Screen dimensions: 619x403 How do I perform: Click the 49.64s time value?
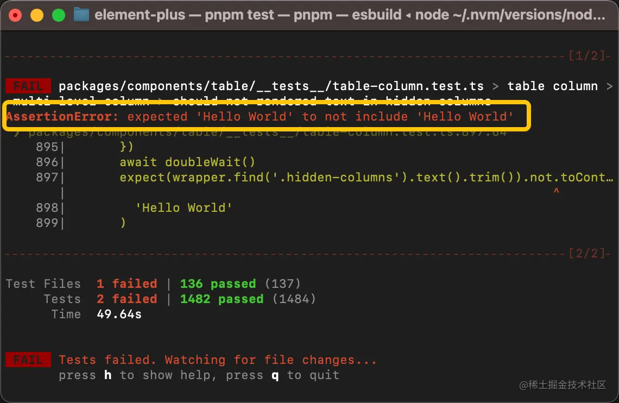119,314
